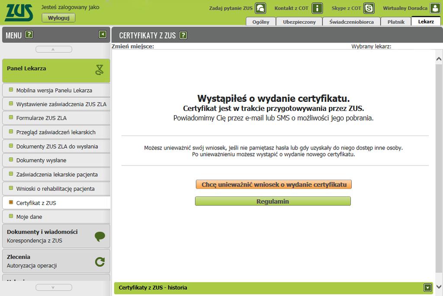
Task: Open Moje dane menu item
Action: point(56,217)
